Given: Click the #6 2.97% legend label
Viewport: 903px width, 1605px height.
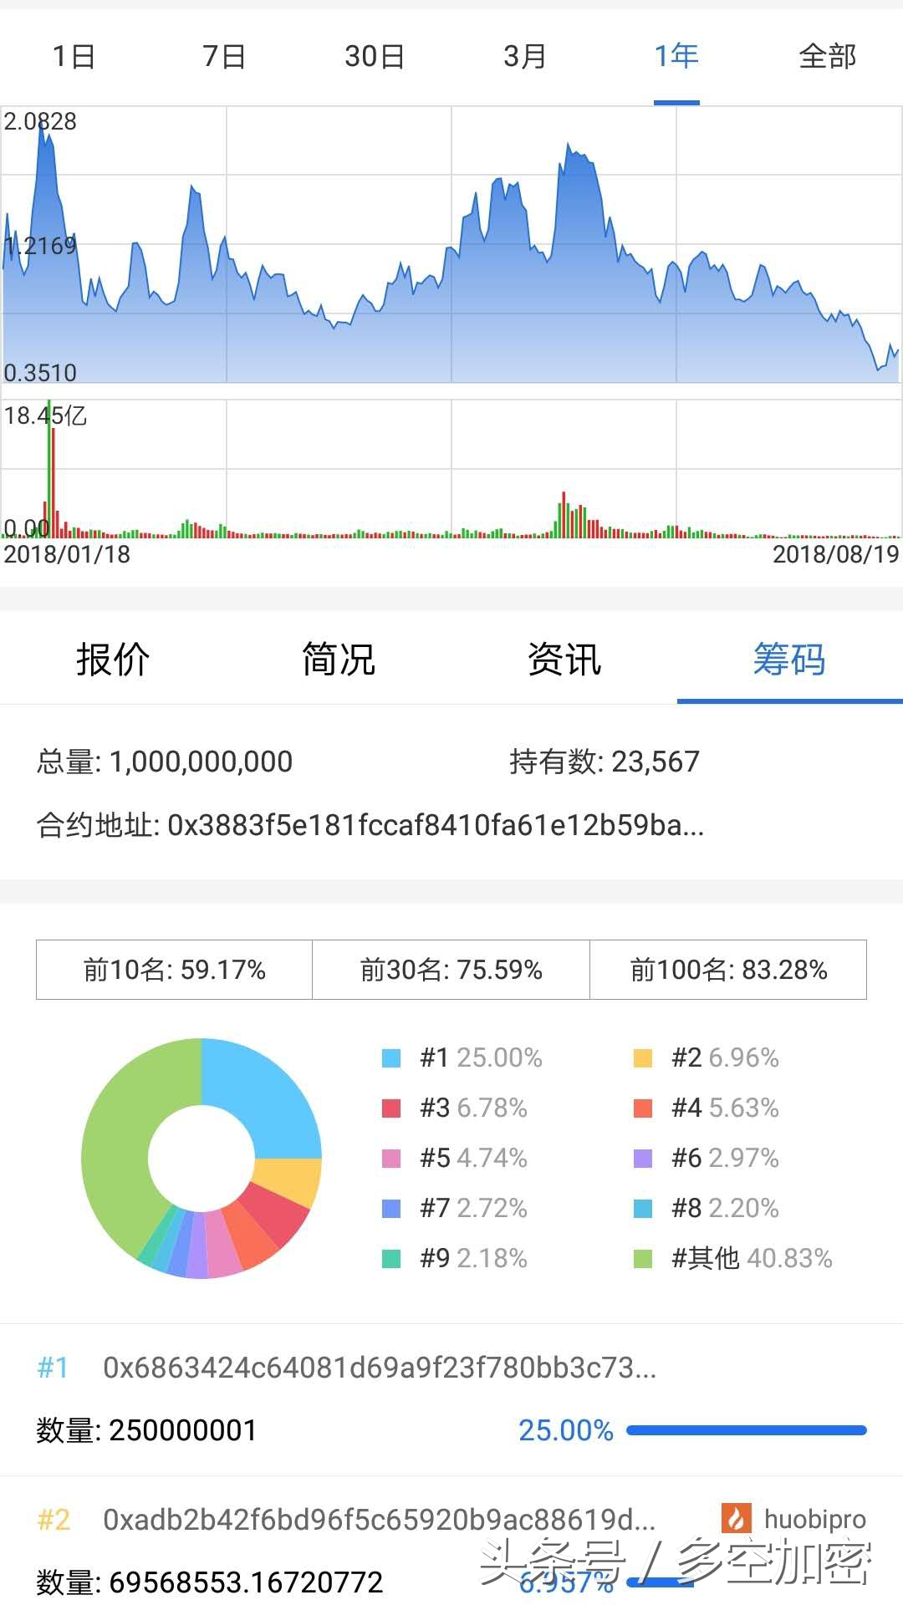Looking at the screenshot, I should click(x=725, y=1159).
